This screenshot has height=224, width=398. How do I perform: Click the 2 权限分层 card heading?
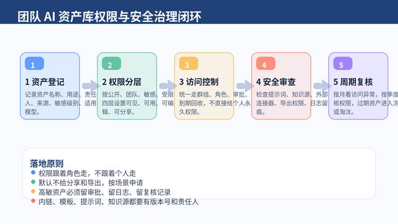[x=122, y=82]
